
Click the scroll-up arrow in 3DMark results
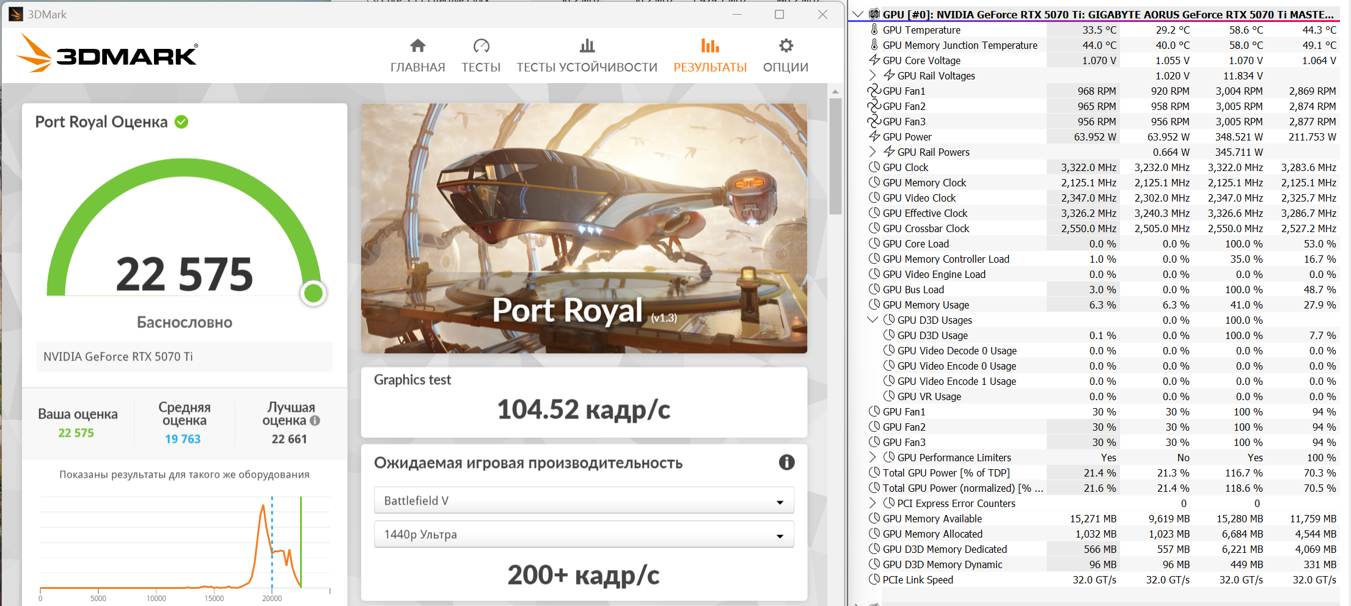click(x=835, y=91)
